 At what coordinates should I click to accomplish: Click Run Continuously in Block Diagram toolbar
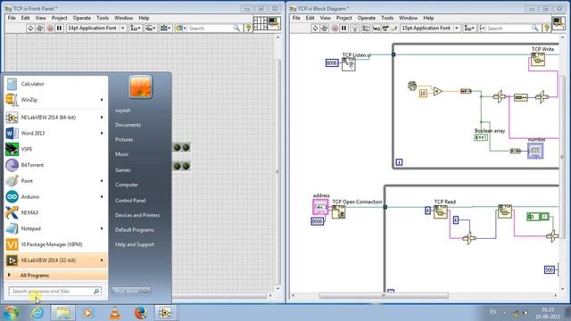click(x=324, y=28)
